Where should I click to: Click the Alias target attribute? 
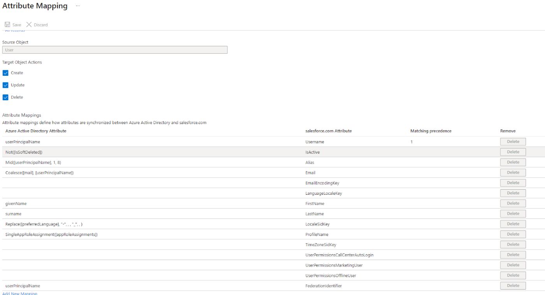point(310,162)
